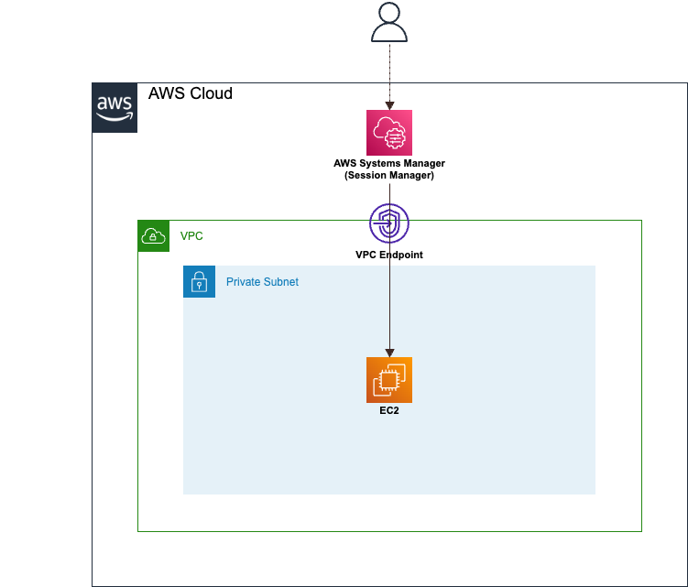Select the VPC Endpoint shield icon
This screenshot has height=587, width=688.
click(389, 223)
